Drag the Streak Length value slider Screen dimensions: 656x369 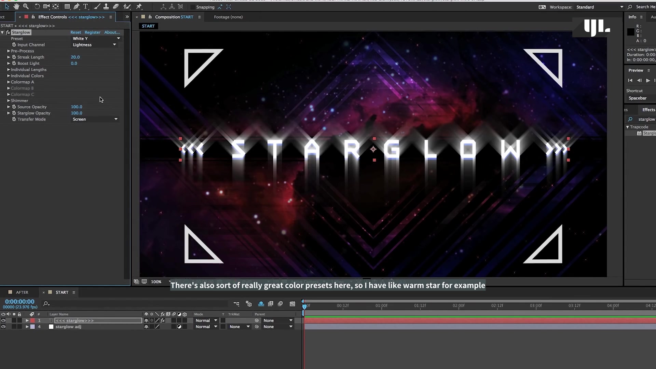pos(75,57)
